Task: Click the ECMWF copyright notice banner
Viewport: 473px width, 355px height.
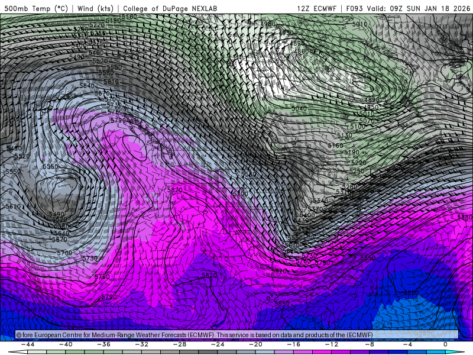Action: 237,335
